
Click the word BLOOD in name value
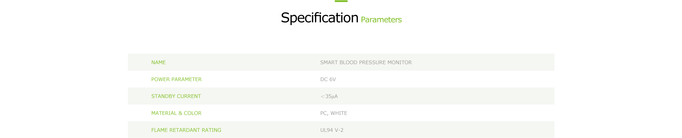(348, 62)
